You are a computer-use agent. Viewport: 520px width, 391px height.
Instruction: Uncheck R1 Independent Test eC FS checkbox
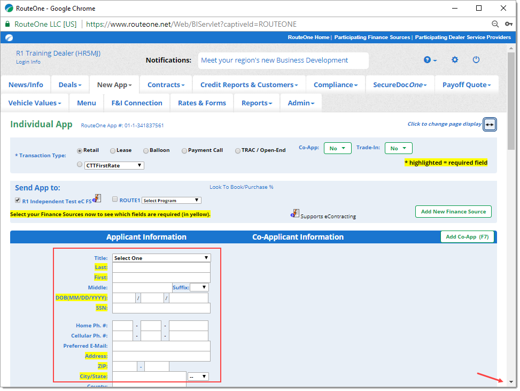coord(18,200)
